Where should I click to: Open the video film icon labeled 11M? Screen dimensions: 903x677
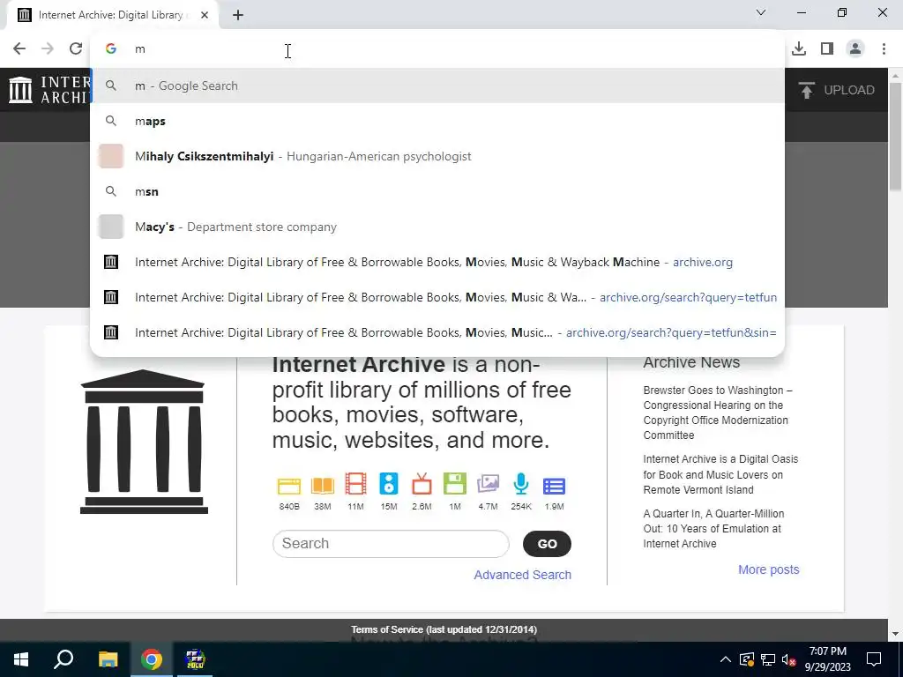coord(355,484)
